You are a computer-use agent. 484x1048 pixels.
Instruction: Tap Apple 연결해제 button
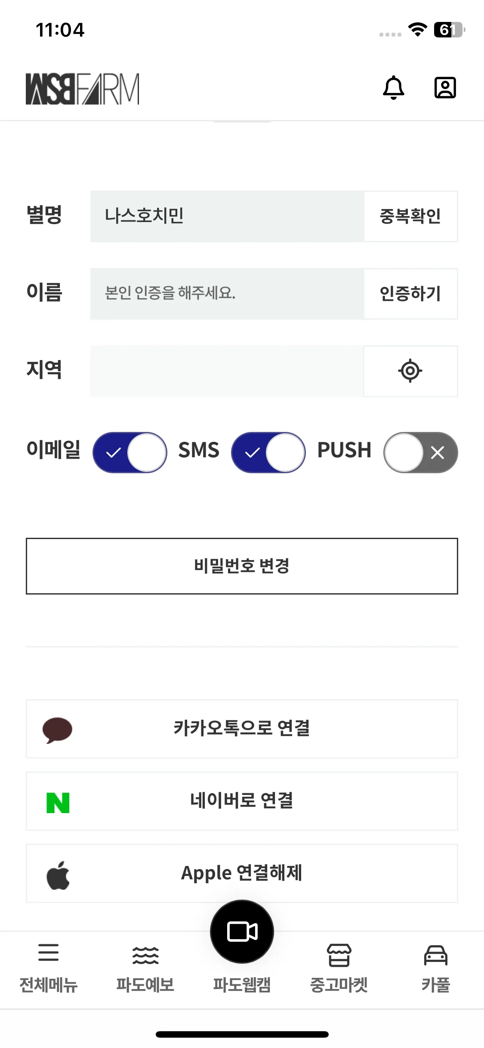pos(242,873)
